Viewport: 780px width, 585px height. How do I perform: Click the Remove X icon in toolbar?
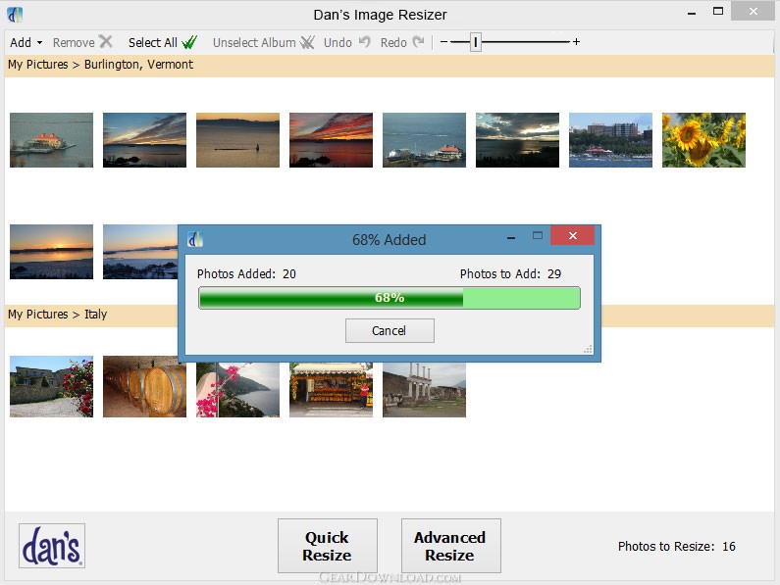tap(105, 42)
